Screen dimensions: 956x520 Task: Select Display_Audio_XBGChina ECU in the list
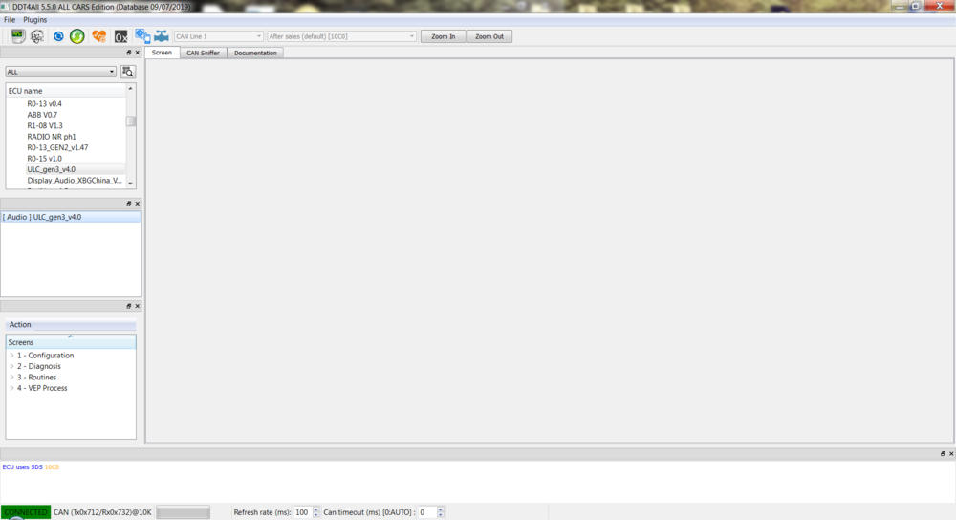[x=74, y=181]
